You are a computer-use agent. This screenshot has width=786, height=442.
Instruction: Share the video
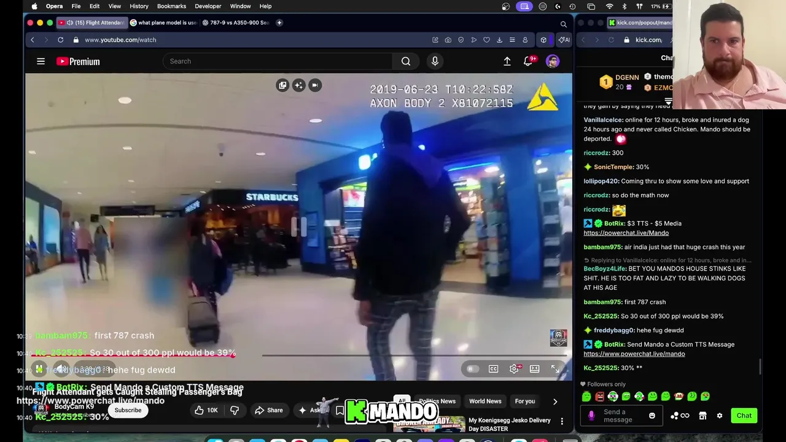pos(269,410)
